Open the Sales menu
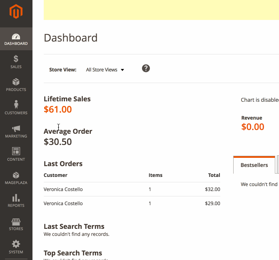The height and width of the screenshot is (260, 279). pyautogui.click(x=16, y=62)
